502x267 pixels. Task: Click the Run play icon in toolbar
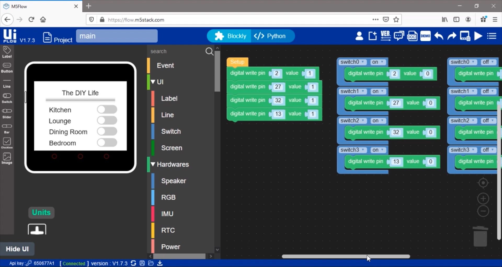point(478,36)
